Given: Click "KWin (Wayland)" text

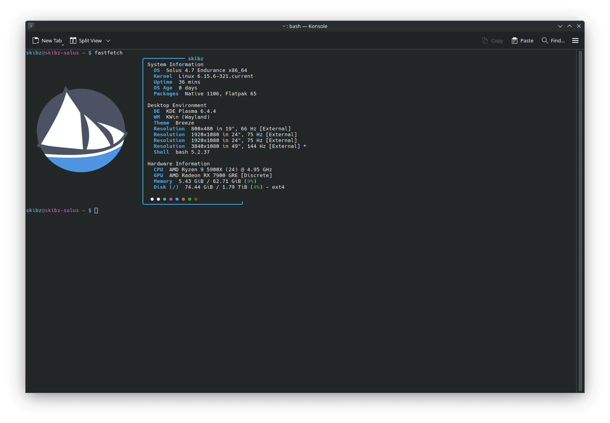Looking at the screenshot, I should pyautogui.click(x=188, y=117).
